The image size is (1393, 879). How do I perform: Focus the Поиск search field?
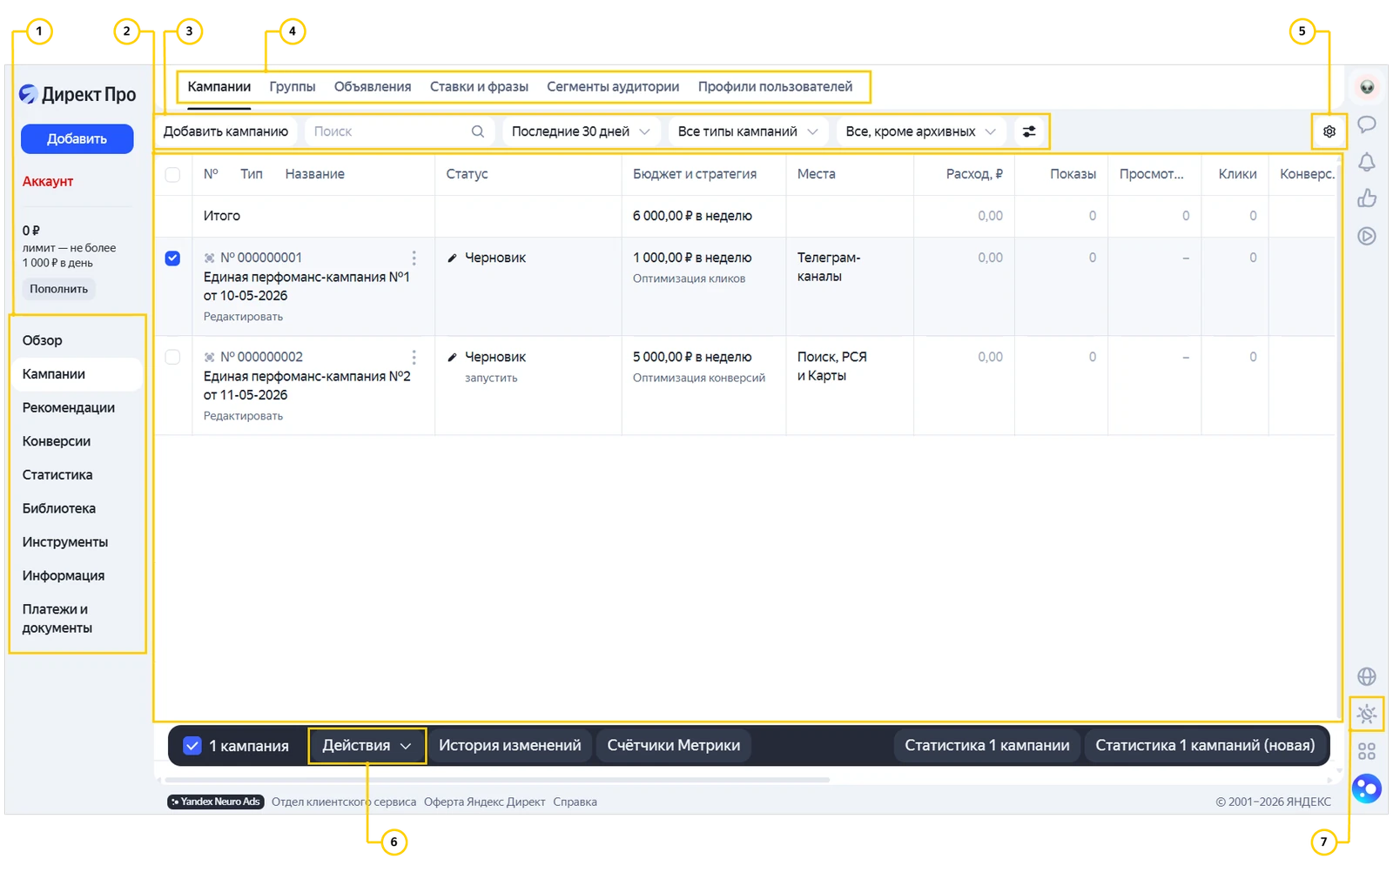pos(400,131)
